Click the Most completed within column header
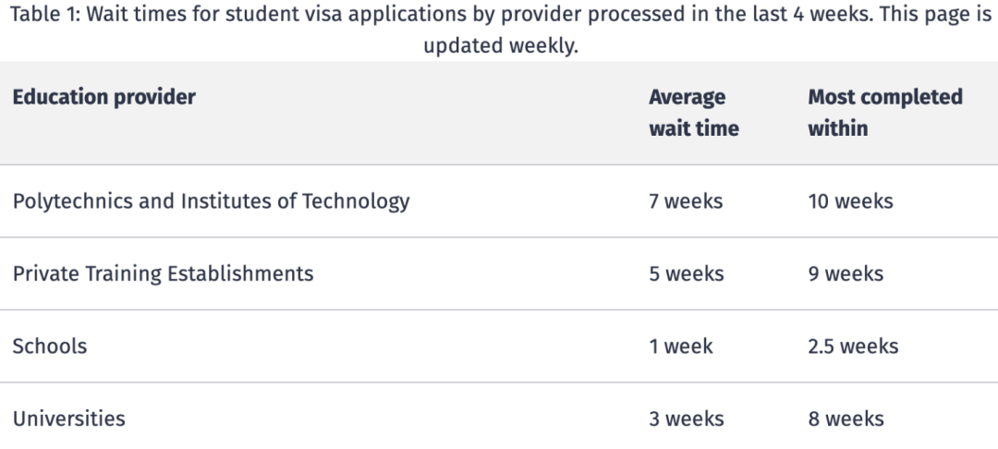This screenshot has height=449, width=998. (x=885, y=113)
